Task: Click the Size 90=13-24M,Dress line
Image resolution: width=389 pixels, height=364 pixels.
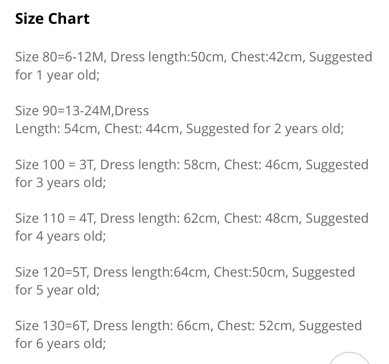Action: click(82, 111)
